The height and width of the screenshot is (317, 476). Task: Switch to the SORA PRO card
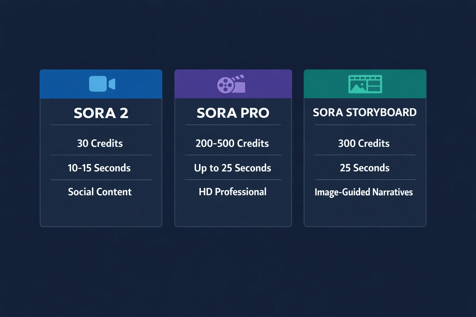[233, 113]
